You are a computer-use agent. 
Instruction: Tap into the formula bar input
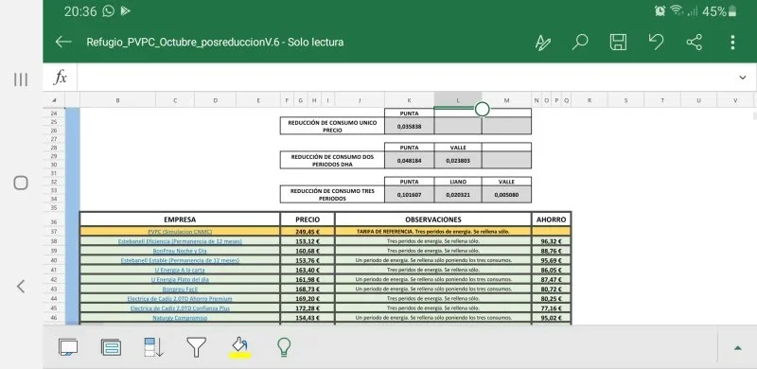406,78
